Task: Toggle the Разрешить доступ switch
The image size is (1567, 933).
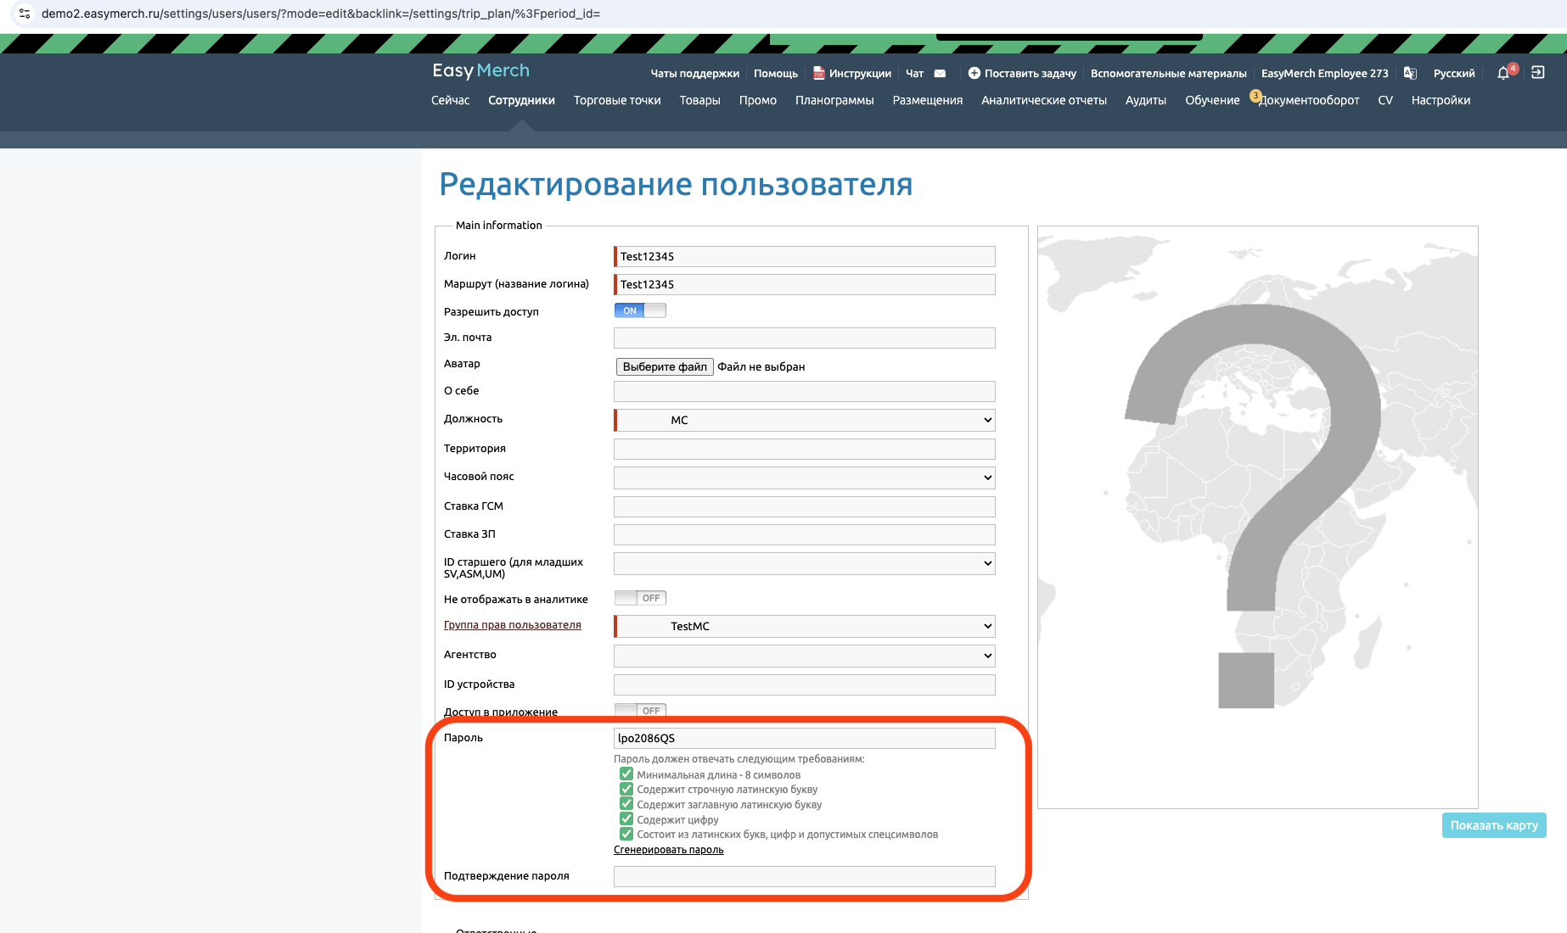Action: pos(640,310)
